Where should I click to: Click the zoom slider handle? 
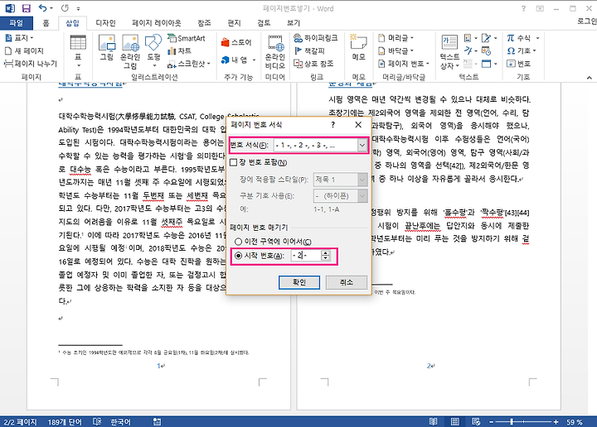click(x=512, y=422)
